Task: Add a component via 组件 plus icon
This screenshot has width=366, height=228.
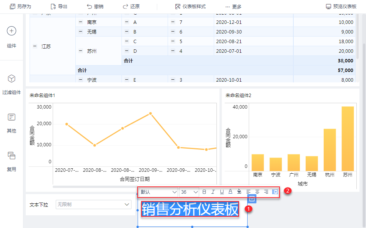Action: 12,31
